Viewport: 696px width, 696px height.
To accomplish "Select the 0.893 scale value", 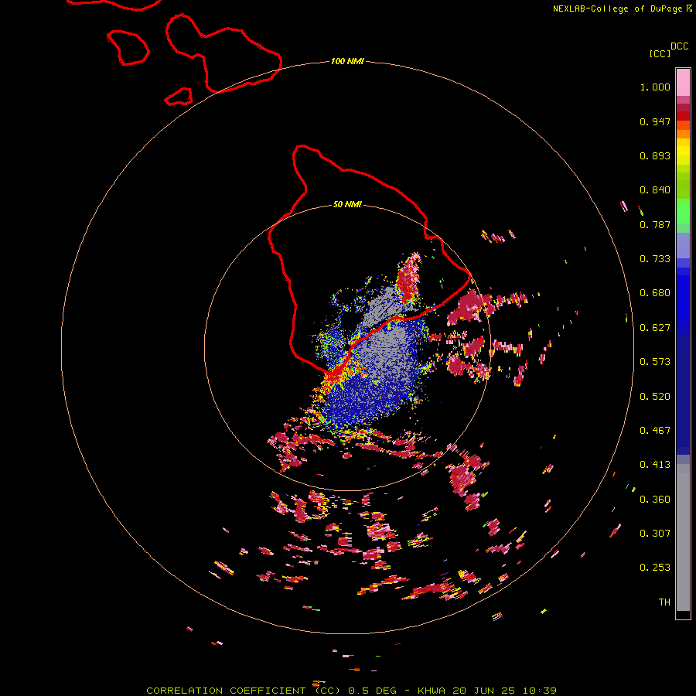I will coord(655,155).
